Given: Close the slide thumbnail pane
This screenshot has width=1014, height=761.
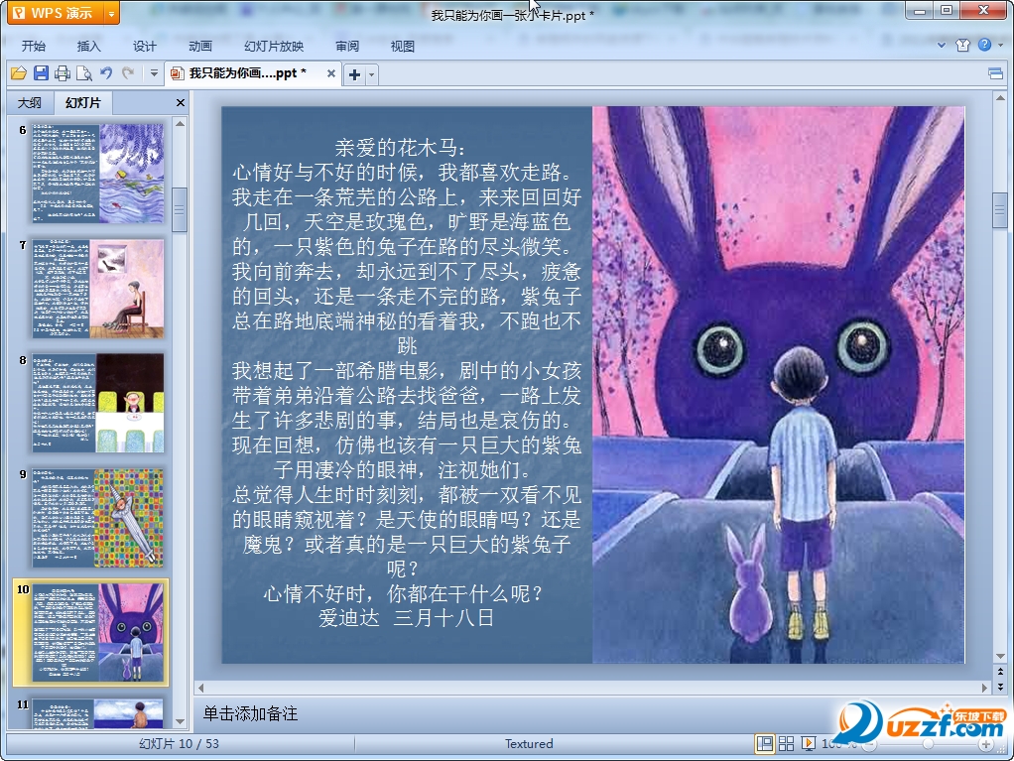Looking at the screenshot, I should point(181,103).
